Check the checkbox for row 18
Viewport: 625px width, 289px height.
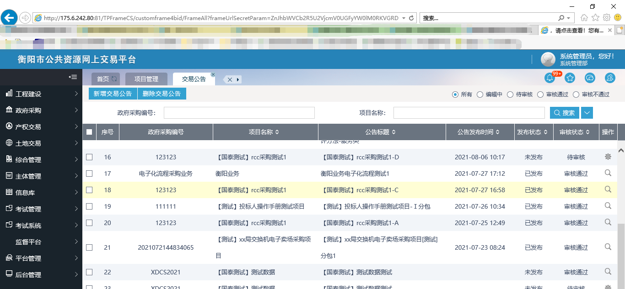click(89, 190)
